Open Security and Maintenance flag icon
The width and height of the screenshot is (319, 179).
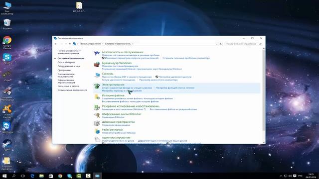pyautogui.click(x=97, y=53)
